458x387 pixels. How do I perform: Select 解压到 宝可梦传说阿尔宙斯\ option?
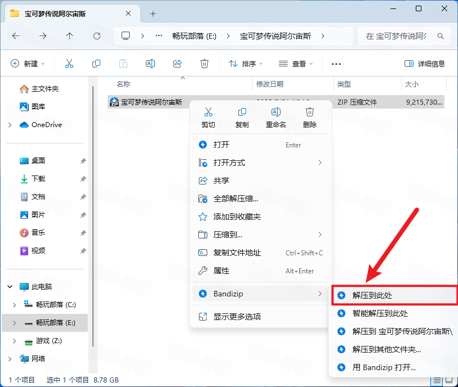pos(394,331)
